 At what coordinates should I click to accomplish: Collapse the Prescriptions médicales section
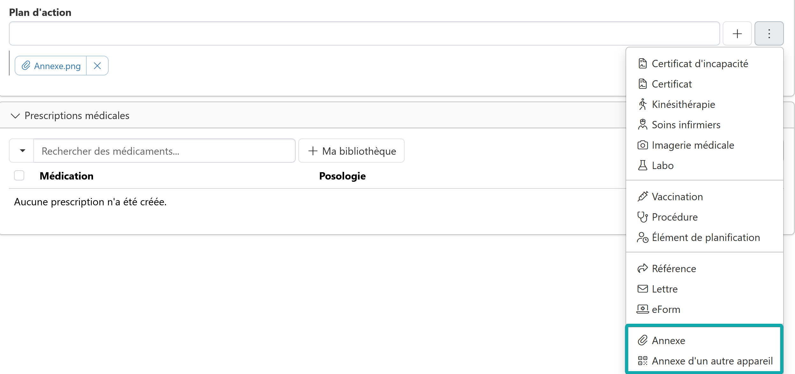coord(15,116)
